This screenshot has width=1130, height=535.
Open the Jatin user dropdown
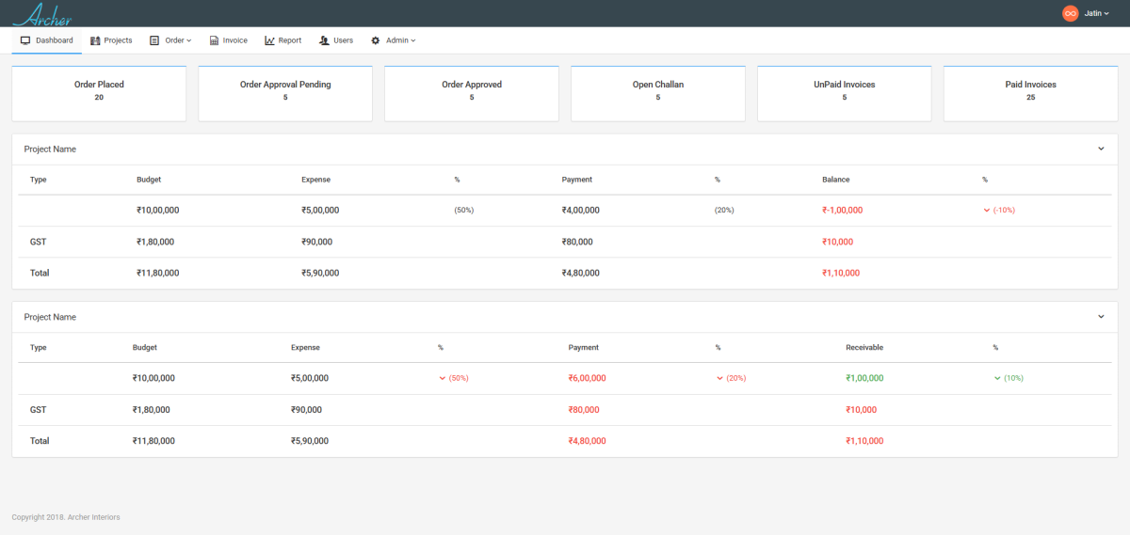click(1097, 13)
